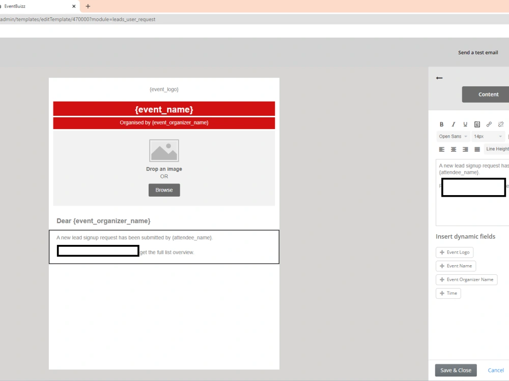Screen dimensions: 509x381
Task: Align text to the right
Action: pyautogui.click(x=465, y=149)
